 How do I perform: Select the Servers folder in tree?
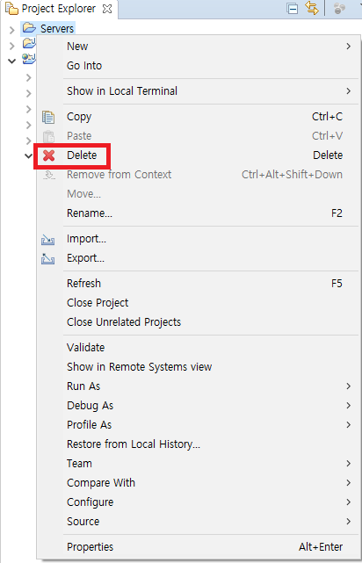pyautogui.click(x=48, y=28)
